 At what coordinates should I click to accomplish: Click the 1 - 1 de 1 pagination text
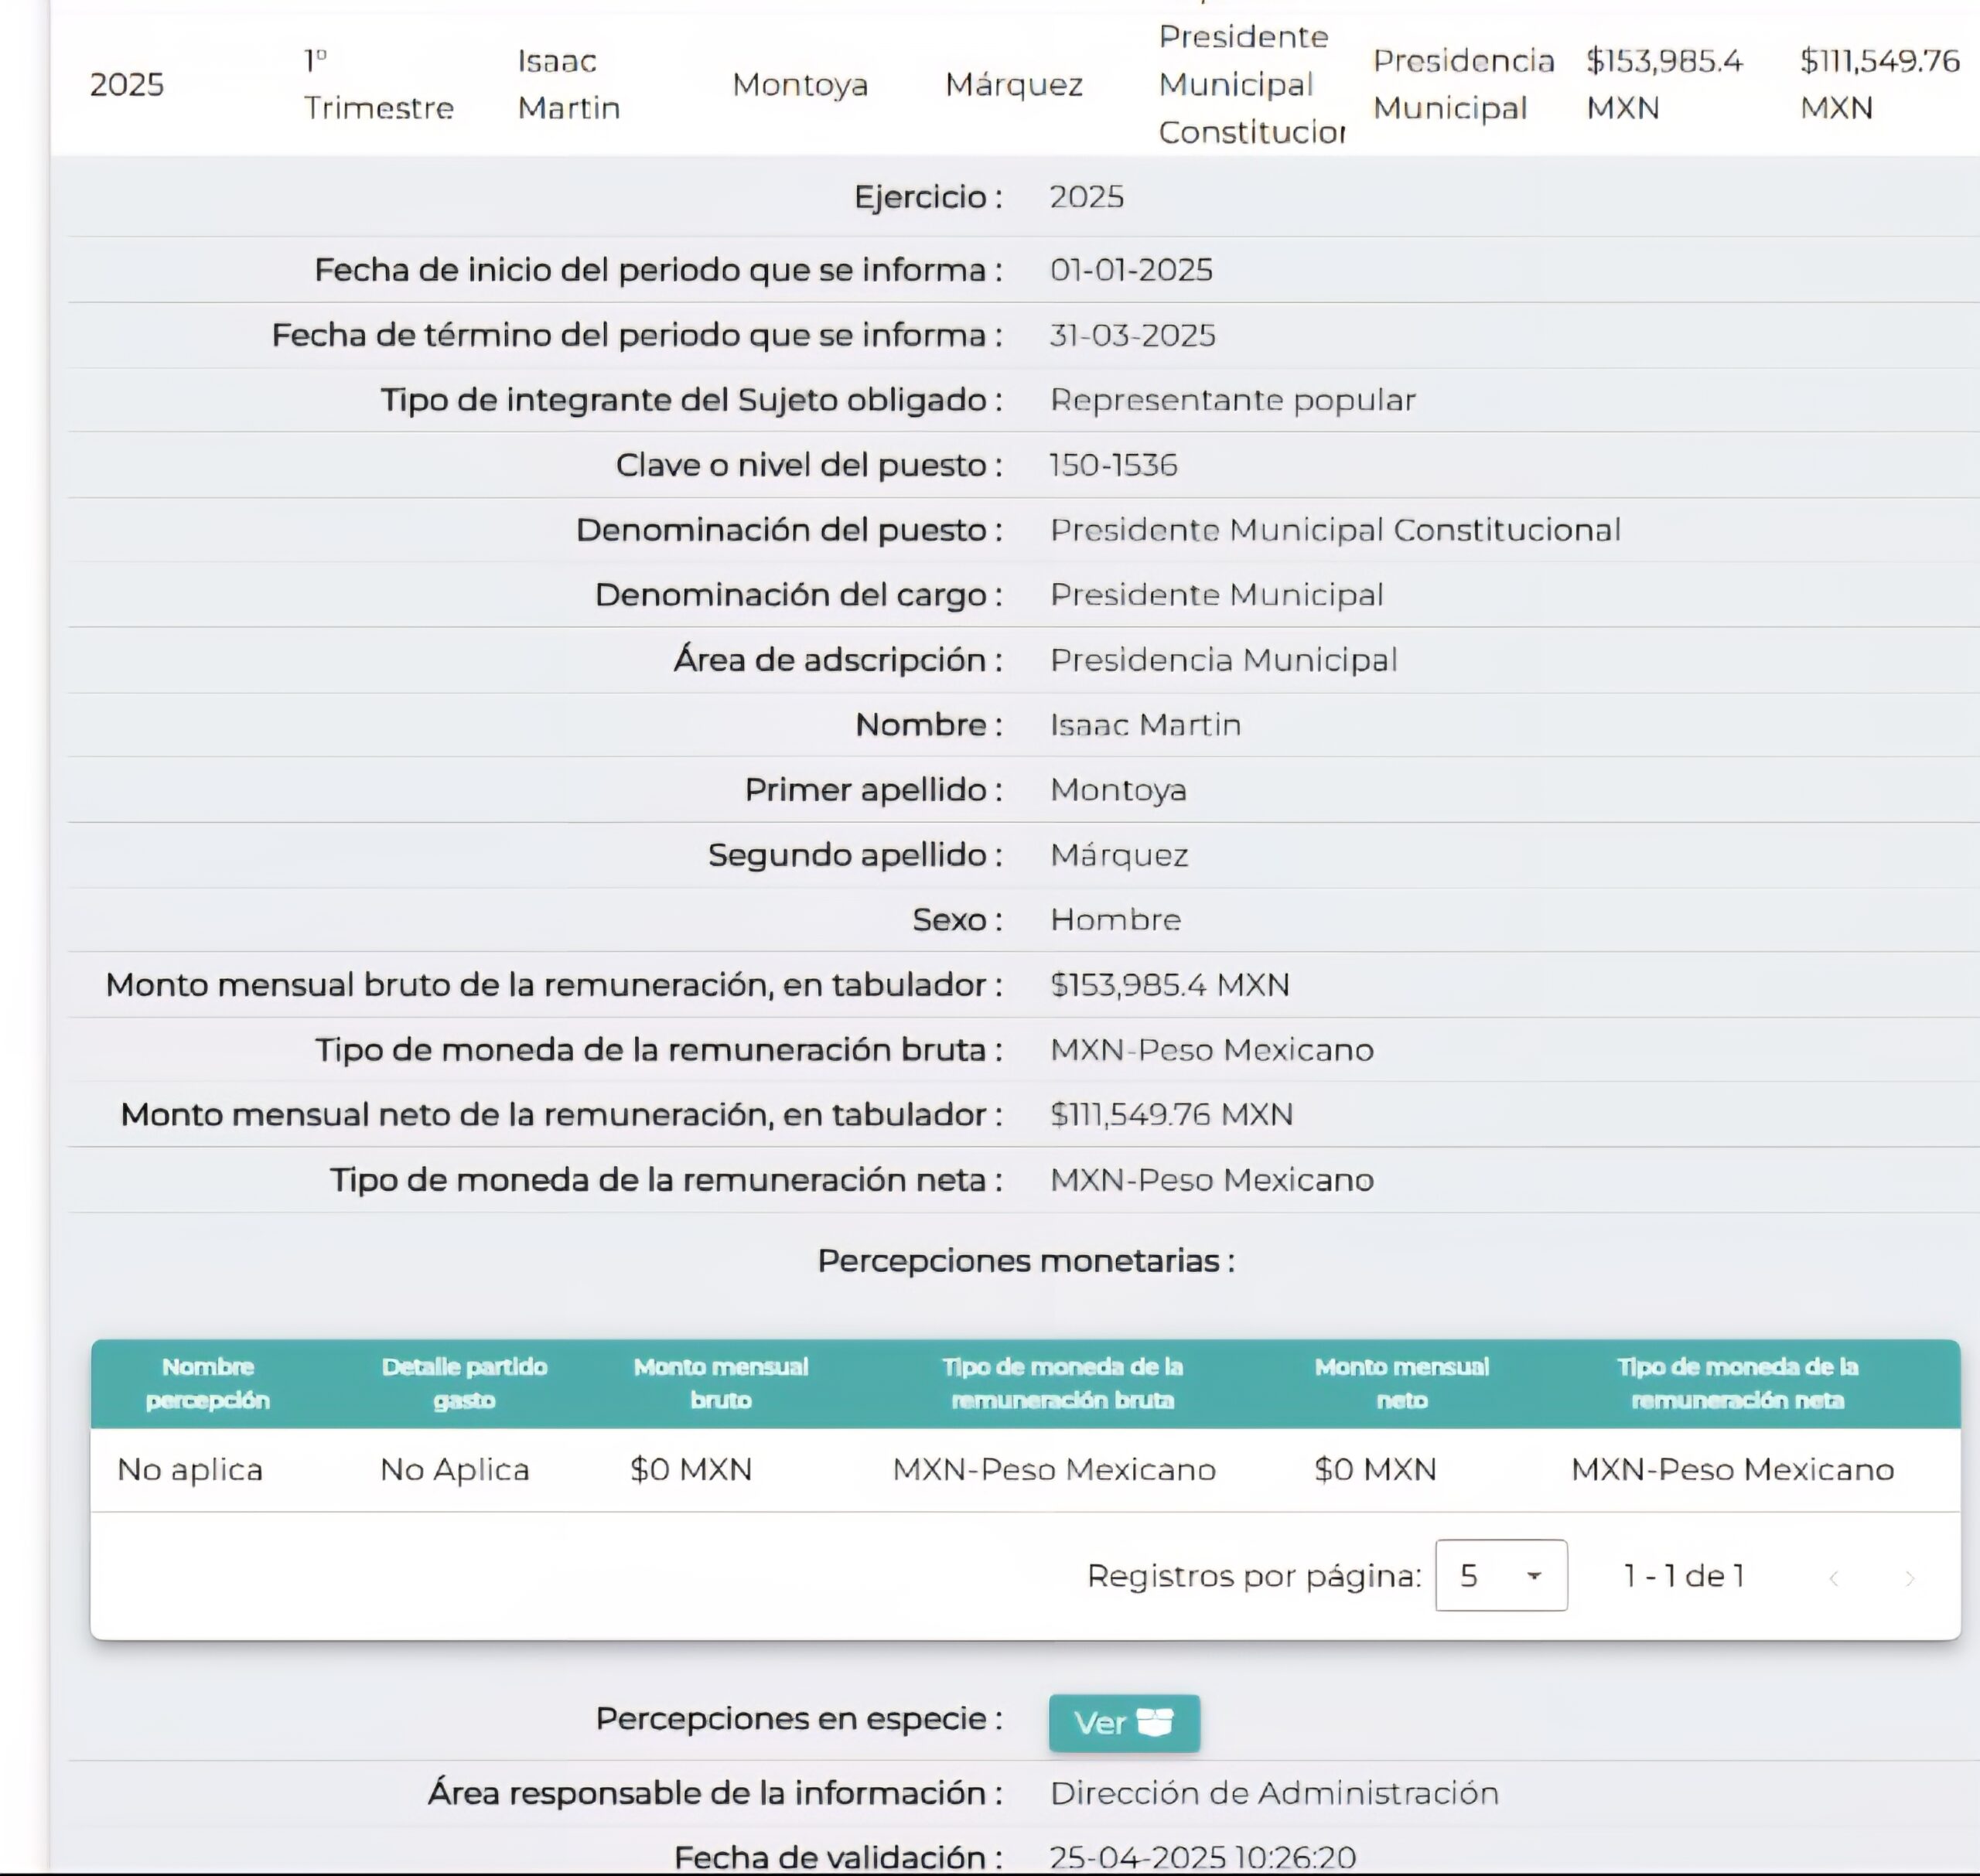pos(1684,1576)
